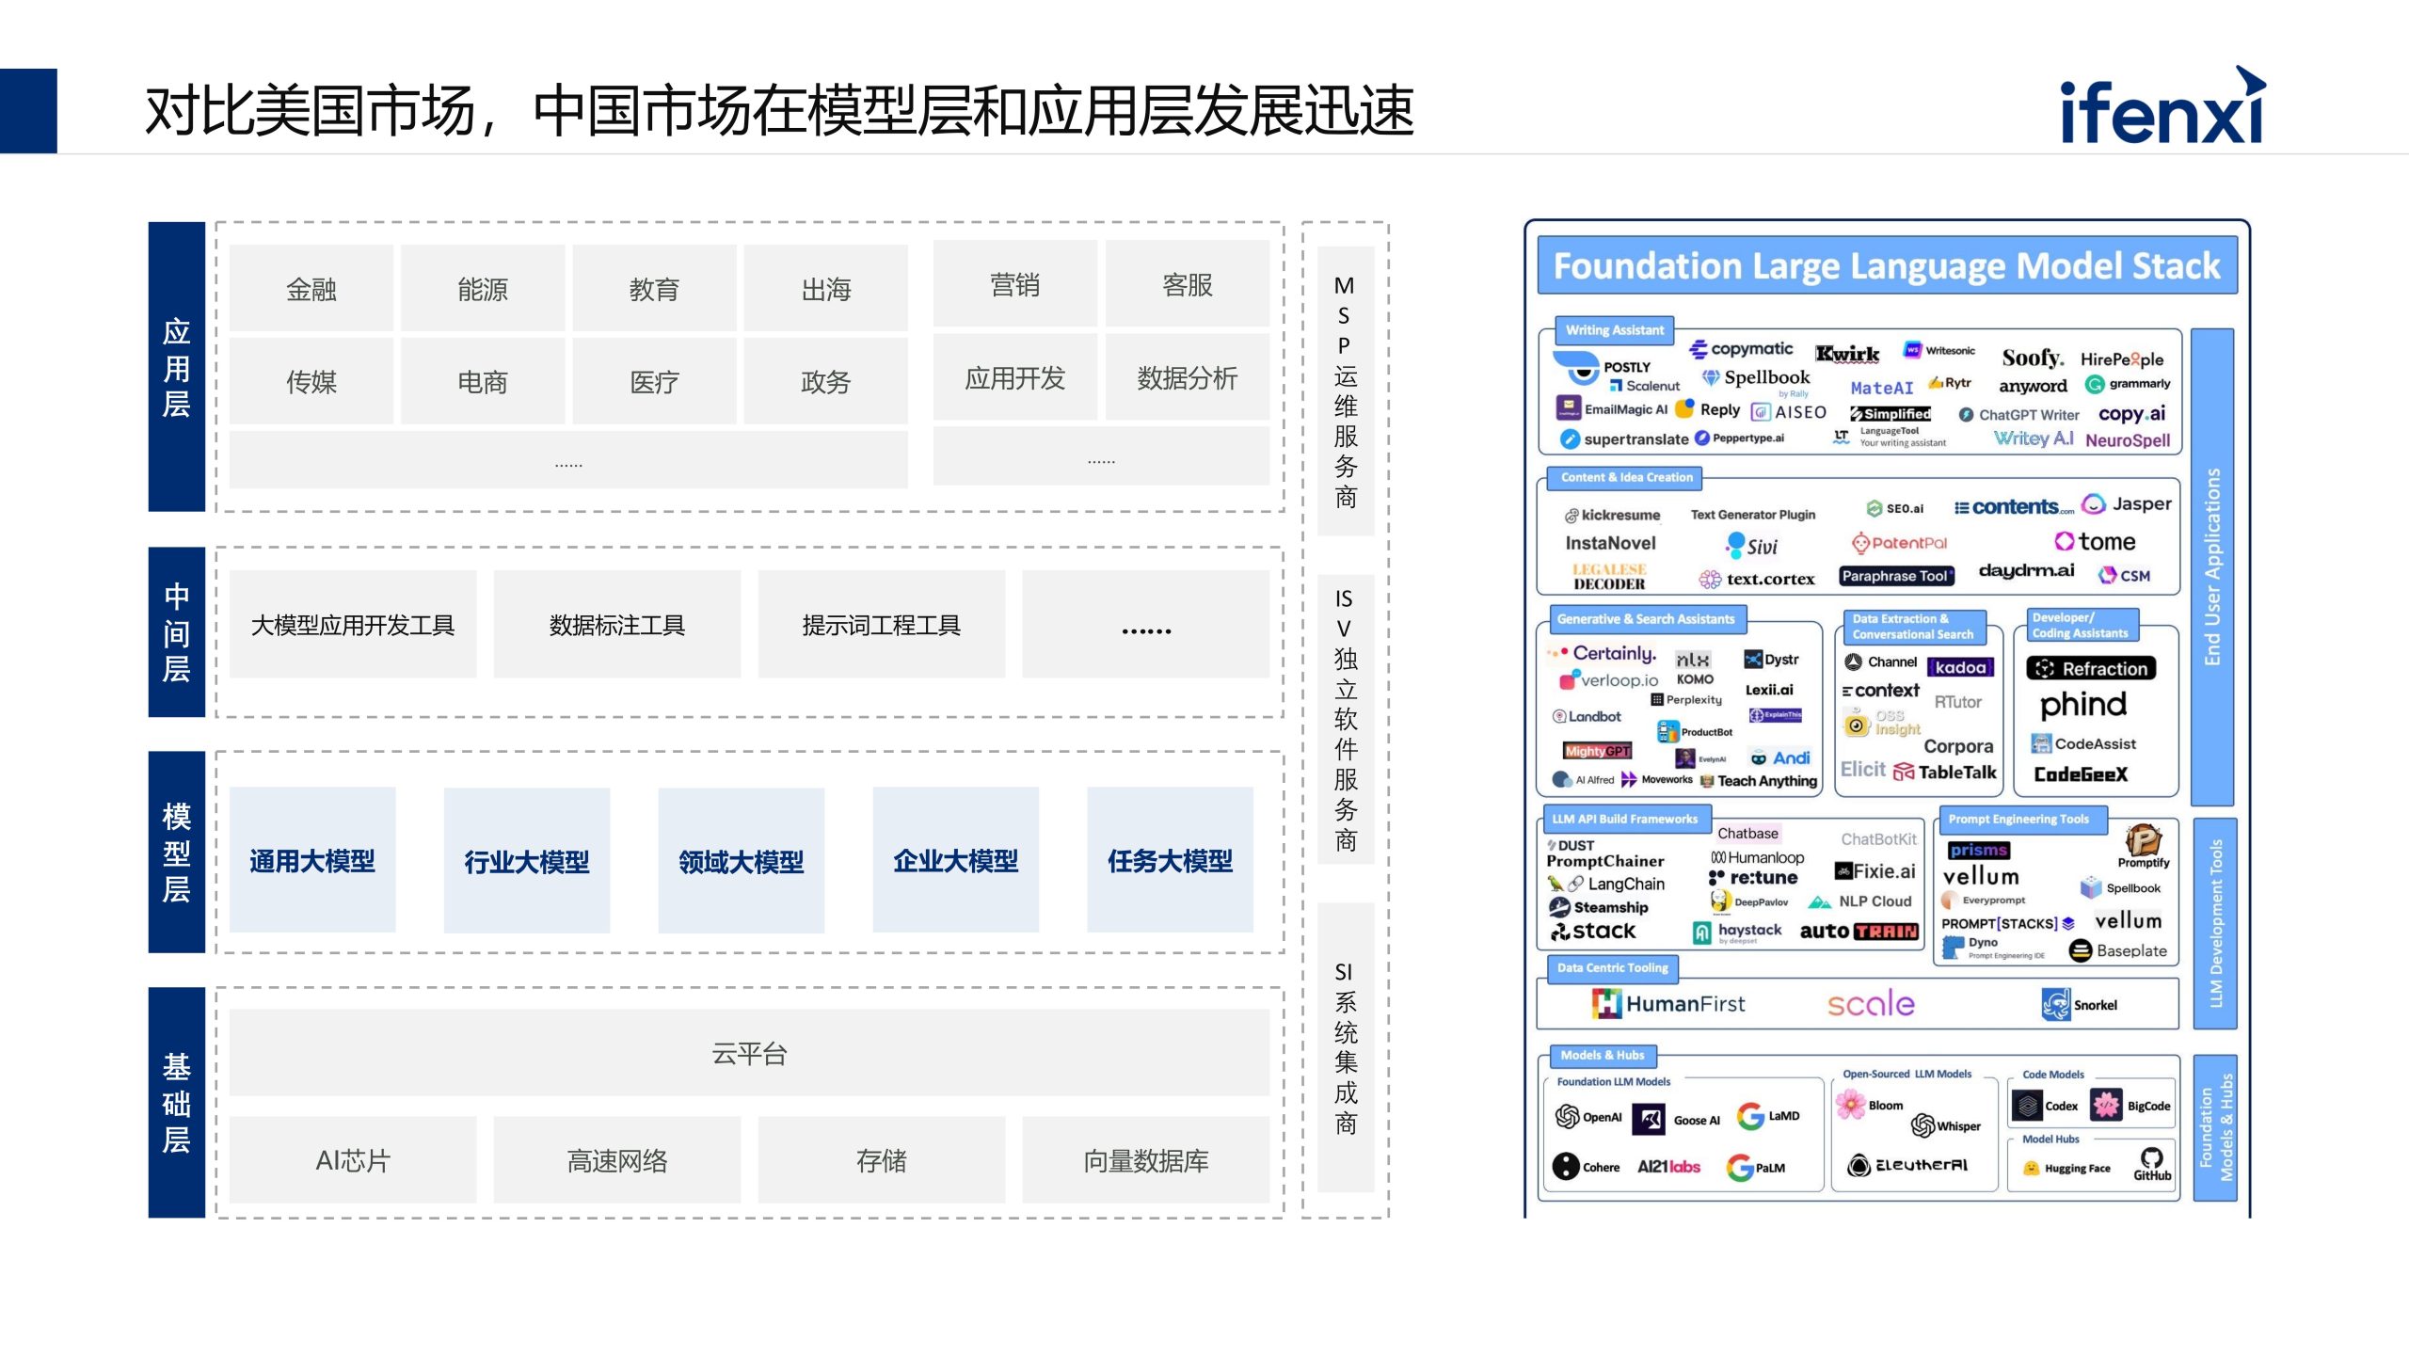
Task: Click the AI21labs text
Action: point(1668,1167)
